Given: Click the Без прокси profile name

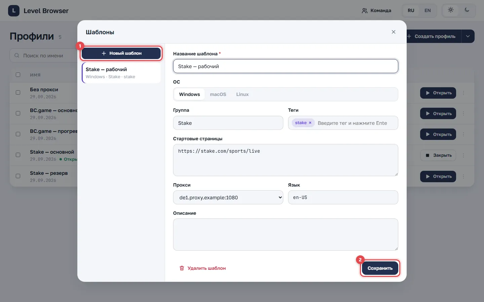Looking at the screenshot, I should pyautogui.click(x=44, y=90).
